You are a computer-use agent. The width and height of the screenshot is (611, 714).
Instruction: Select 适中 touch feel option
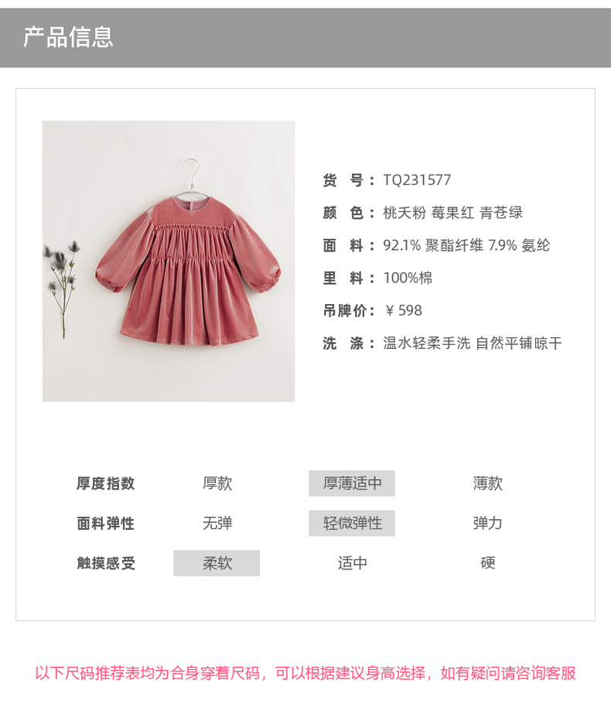[352, 563]
